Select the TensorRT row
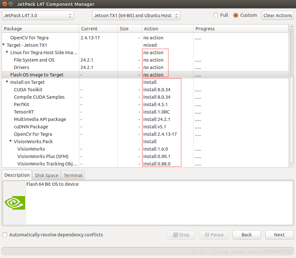The image size is (296, 258). click(x=145, y=112)
